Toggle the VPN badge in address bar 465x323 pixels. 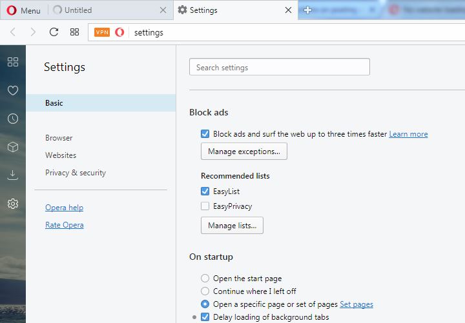tap(102, 32)
